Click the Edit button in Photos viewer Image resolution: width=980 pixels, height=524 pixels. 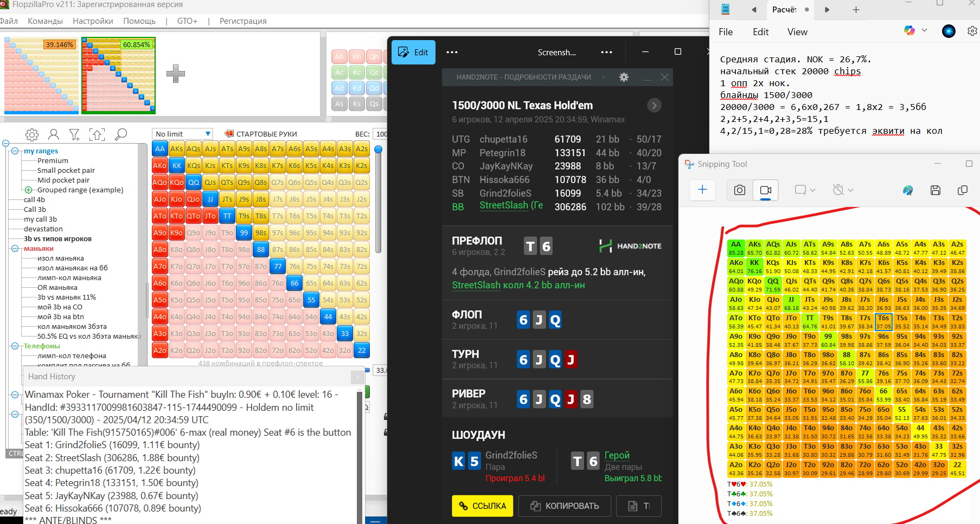413,52
